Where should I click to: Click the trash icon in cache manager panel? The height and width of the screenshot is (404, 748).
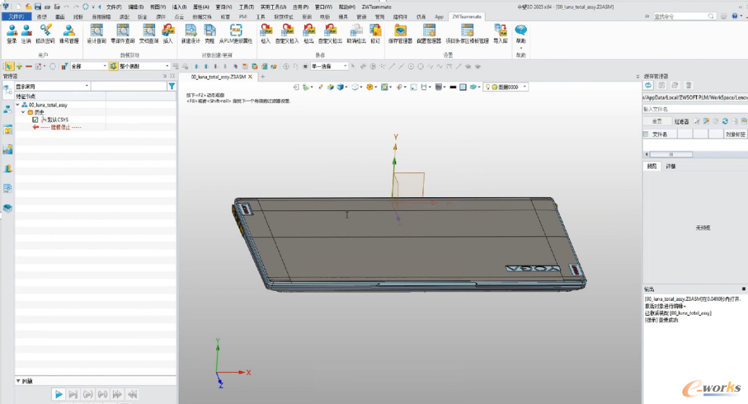[688, 85]
